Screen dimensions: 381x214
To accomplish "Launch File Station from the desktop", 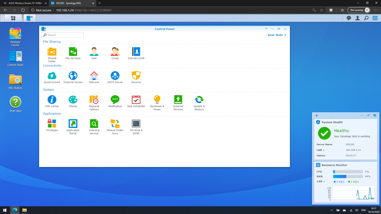I will [15, 82].
